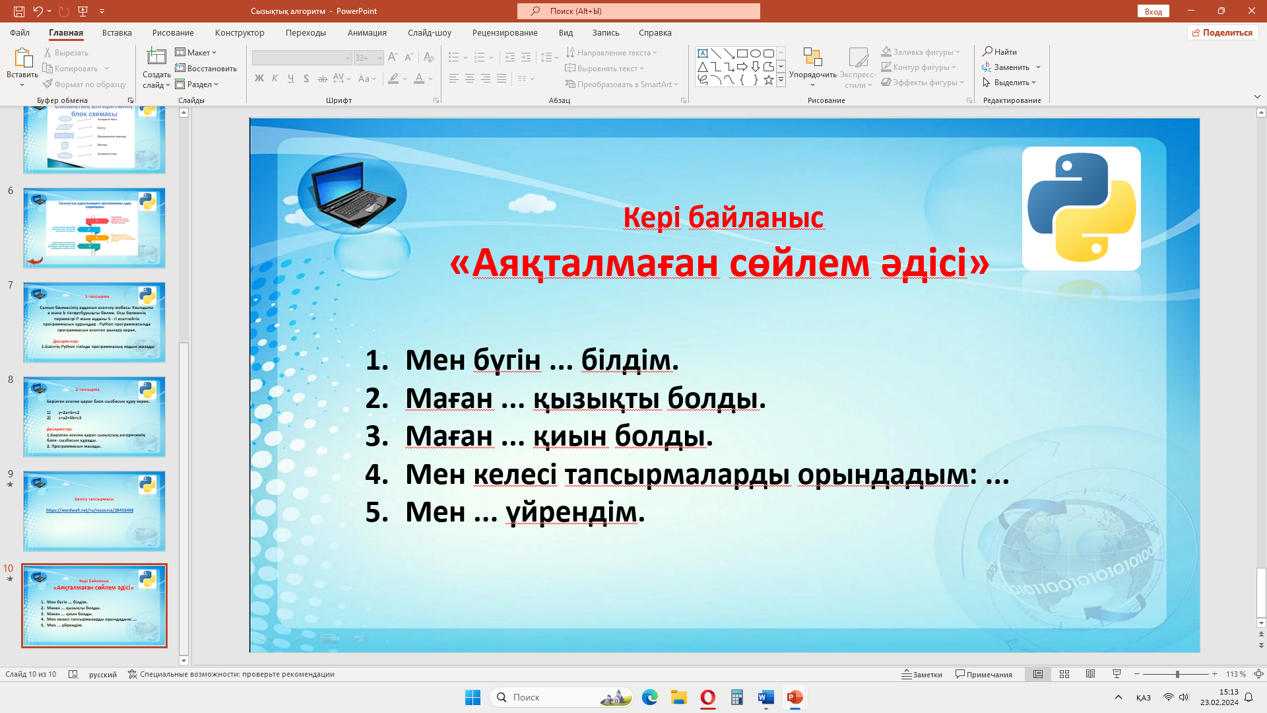Viewport: 1267px width, 713px height.
Task: Toggle Italic (К) formatting
Action: click(x=275, y=79)
